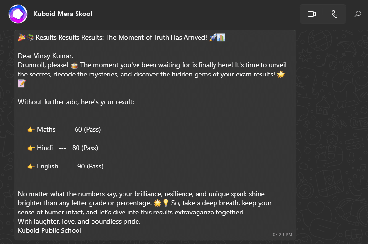Click the 05:29 PM message timestamp
Screen dimensions: 368x244
click(x=282, y=235)
